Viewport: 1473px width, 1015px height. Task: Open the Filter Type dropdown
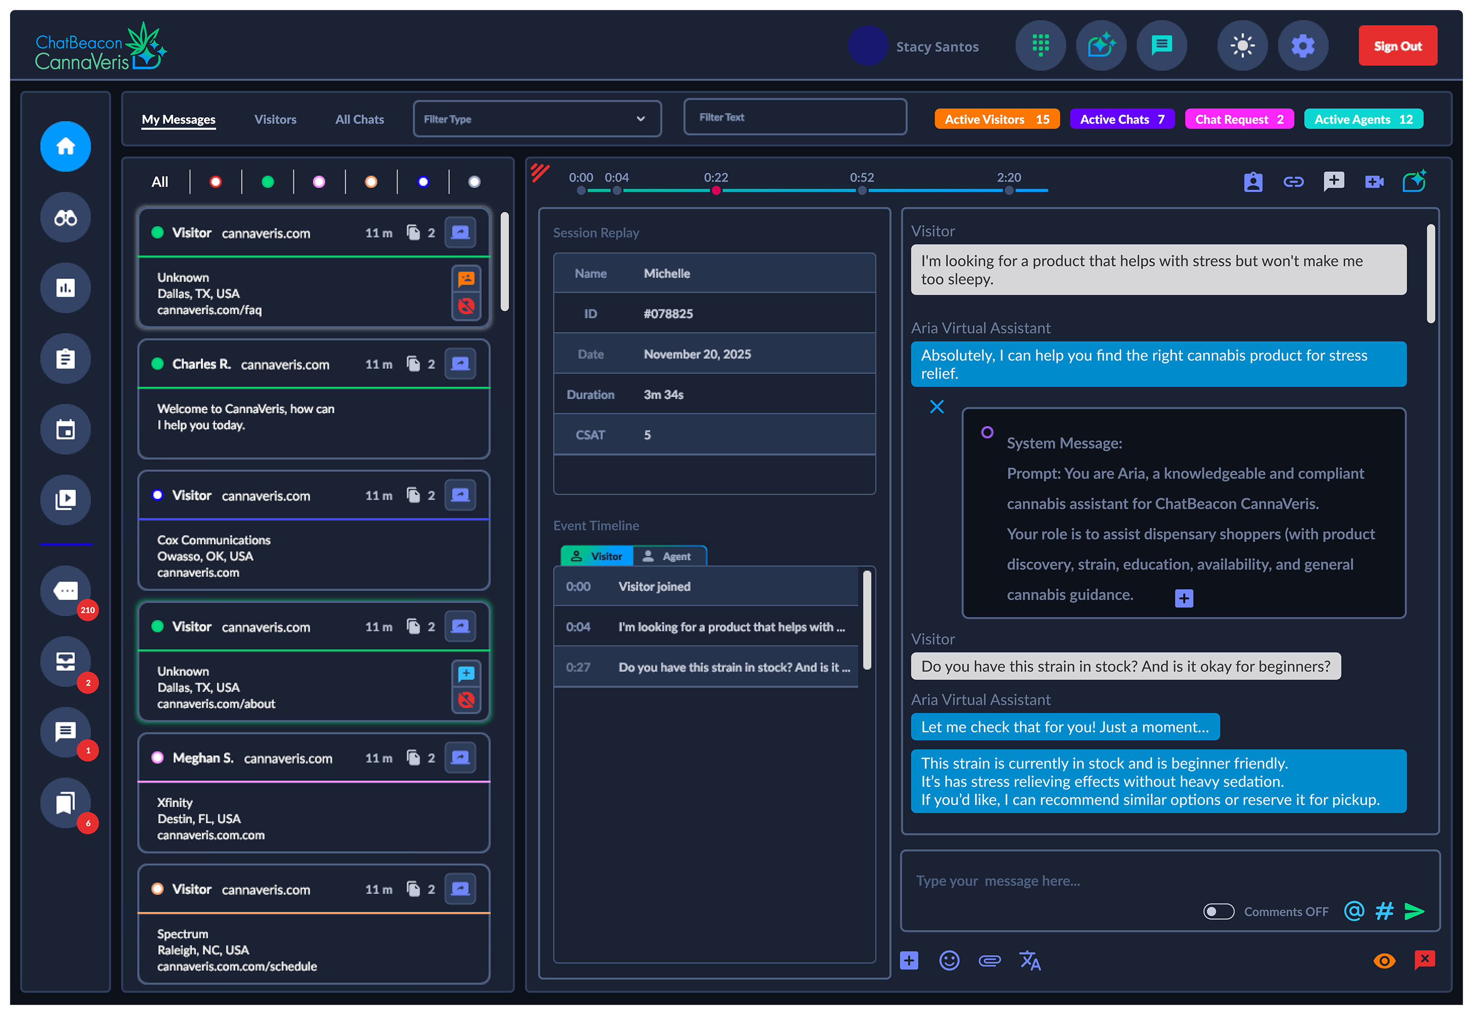[538, 119]
